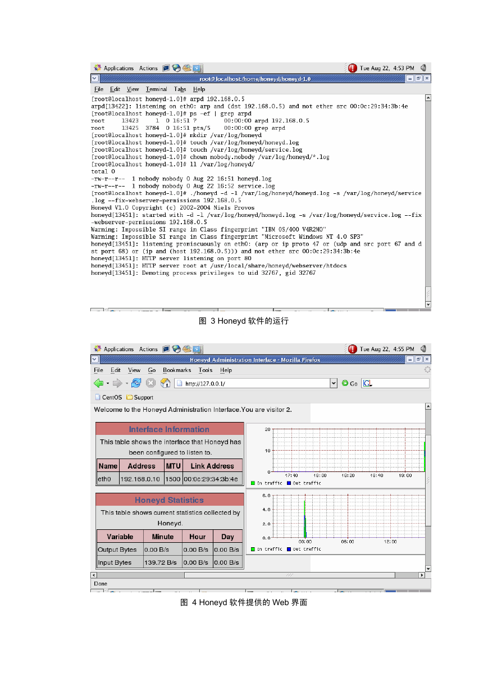Click the Interface Information heading
The image size is (488, 690).
click(169, 429)
